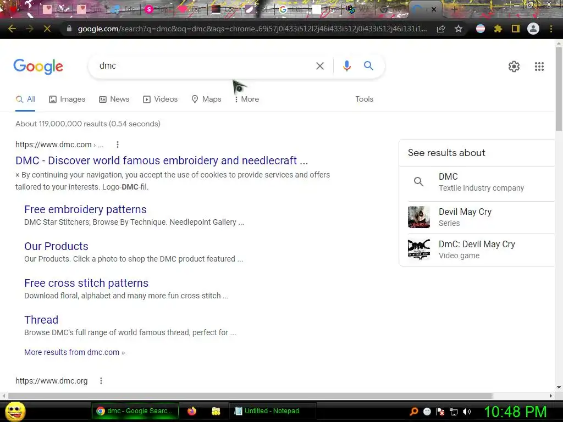Click the orange search tray icon

[413, 411]
